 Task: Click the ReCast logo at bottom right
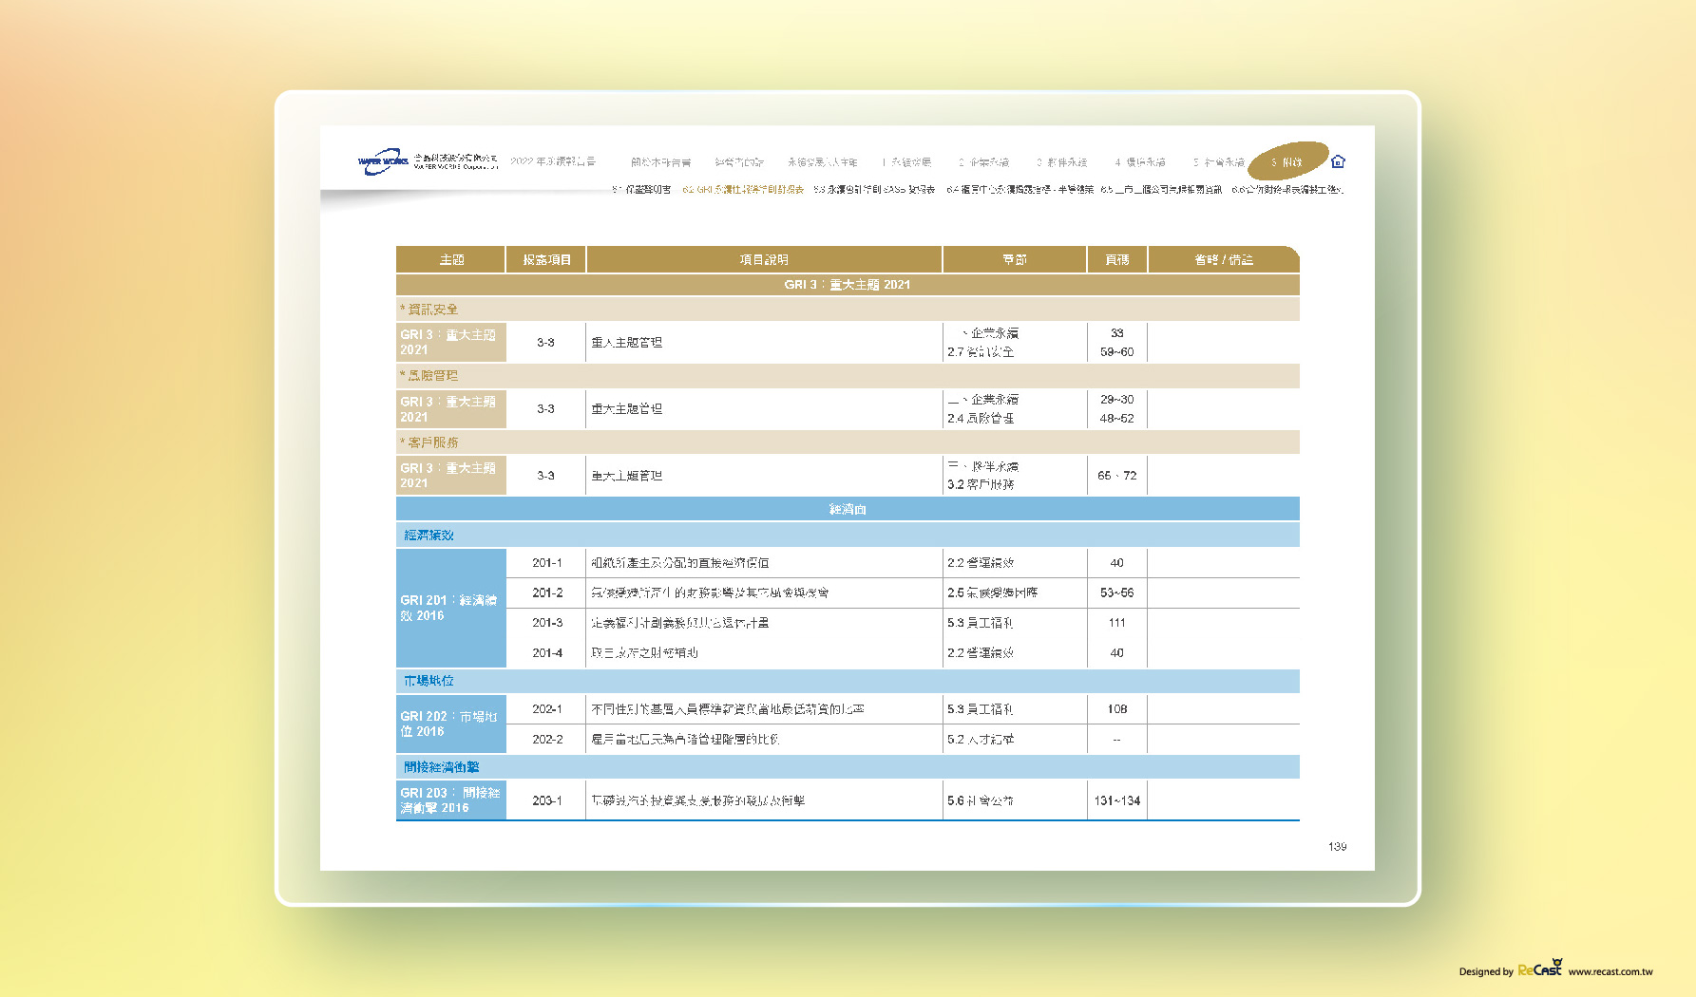pyautogui.click(x=1540, y=969)
